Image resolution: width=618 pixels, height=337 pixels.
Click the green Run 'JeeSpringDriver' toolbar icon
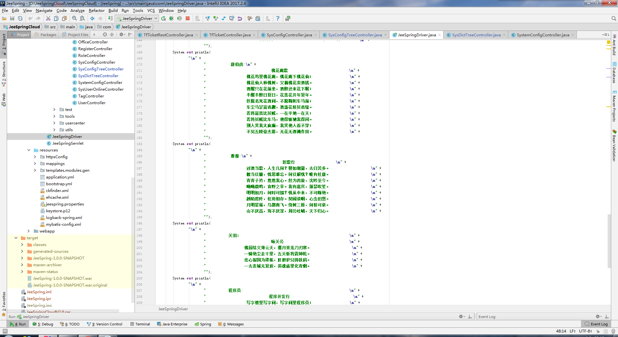pos(164,19)
